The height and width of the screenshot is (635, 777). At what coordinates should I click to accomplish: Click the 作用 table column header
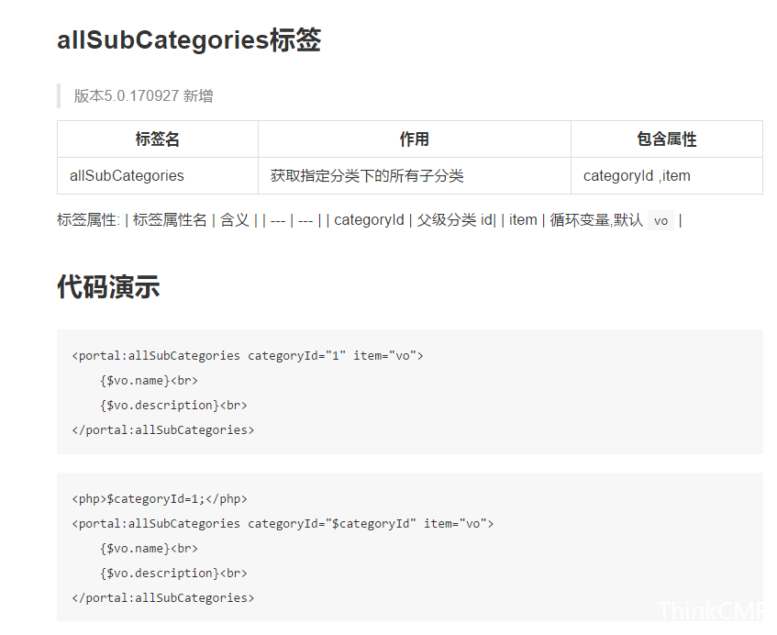coord(415,139)
